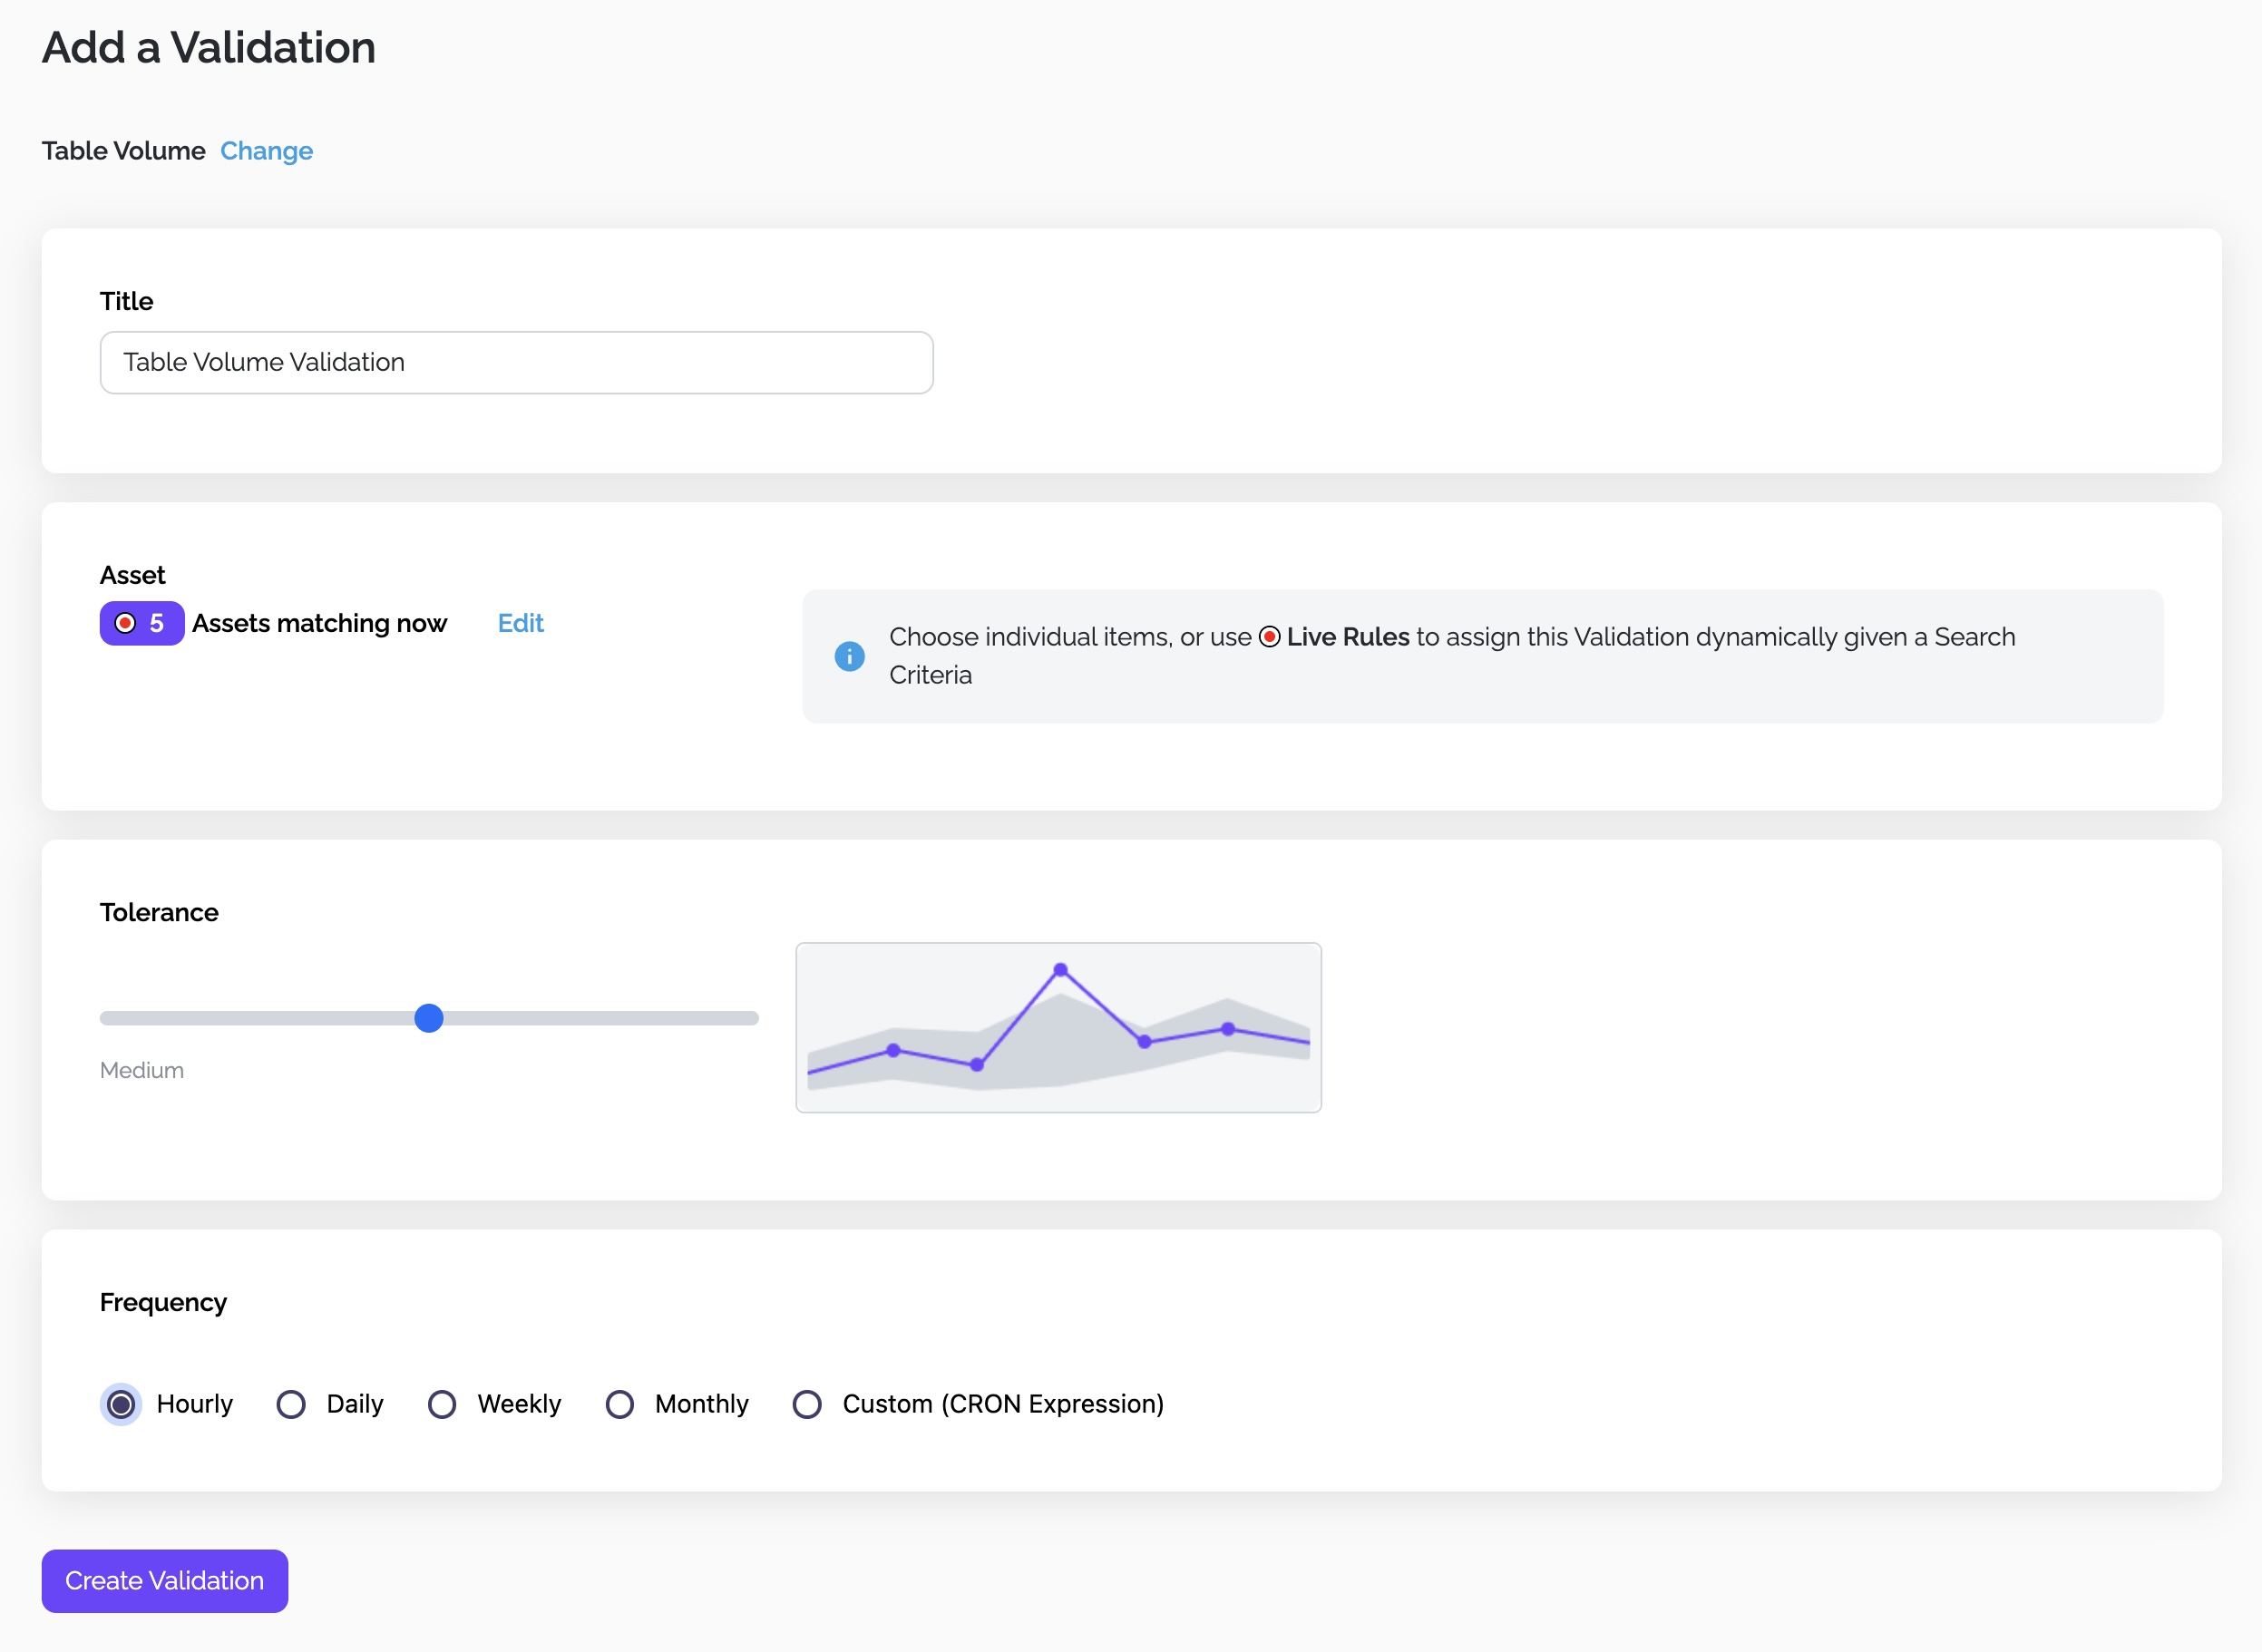Screen dimensions: 2262x1652
Task: Click the Live Rules badge showing 5 assets
Action: 141,623
